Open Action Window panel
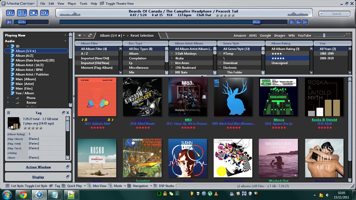356x200 pixels. click(38, 167)
